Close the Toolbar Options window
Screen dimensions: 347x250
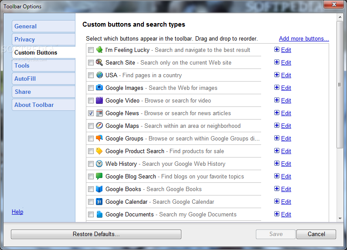pyautogui.click(x=334, y=4)
